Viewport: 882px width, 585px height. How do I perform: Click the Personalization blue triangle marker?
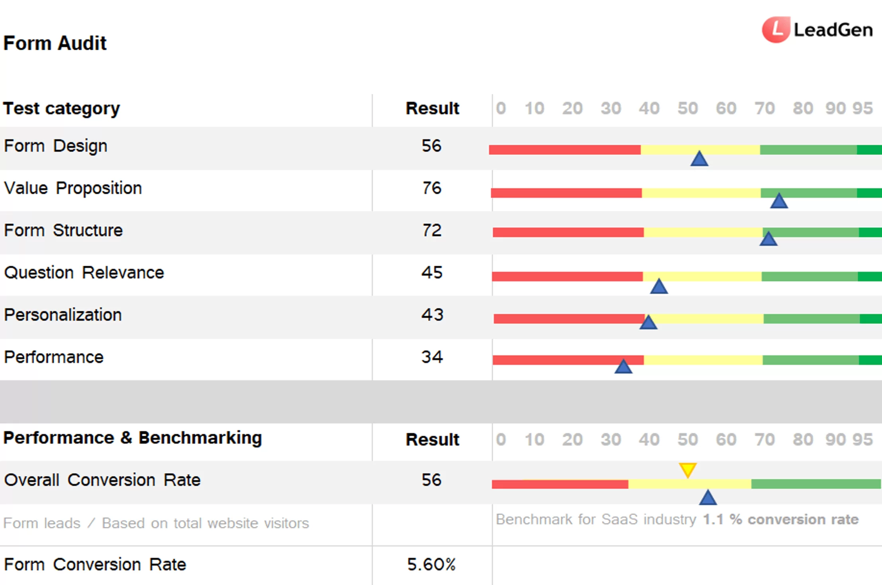tap(648, 322)
